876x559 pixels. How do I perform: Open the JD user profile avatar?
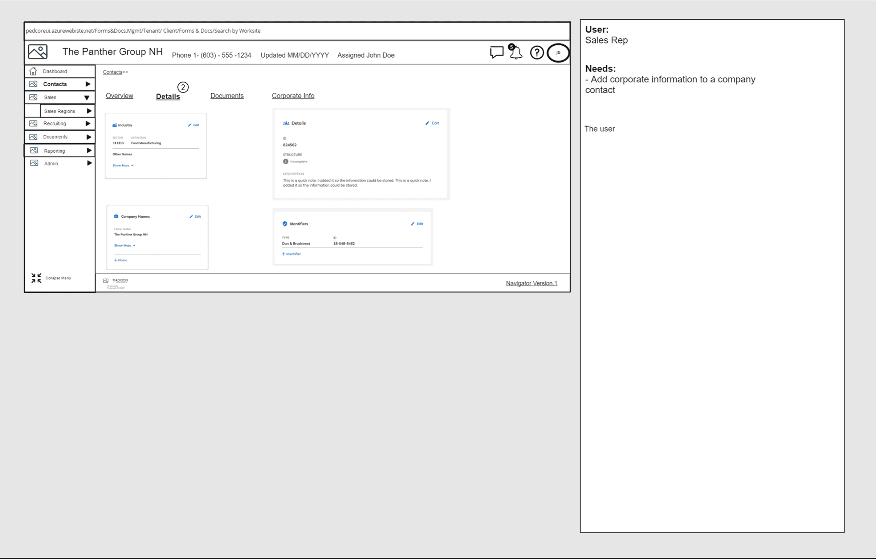tap(558, 53)
